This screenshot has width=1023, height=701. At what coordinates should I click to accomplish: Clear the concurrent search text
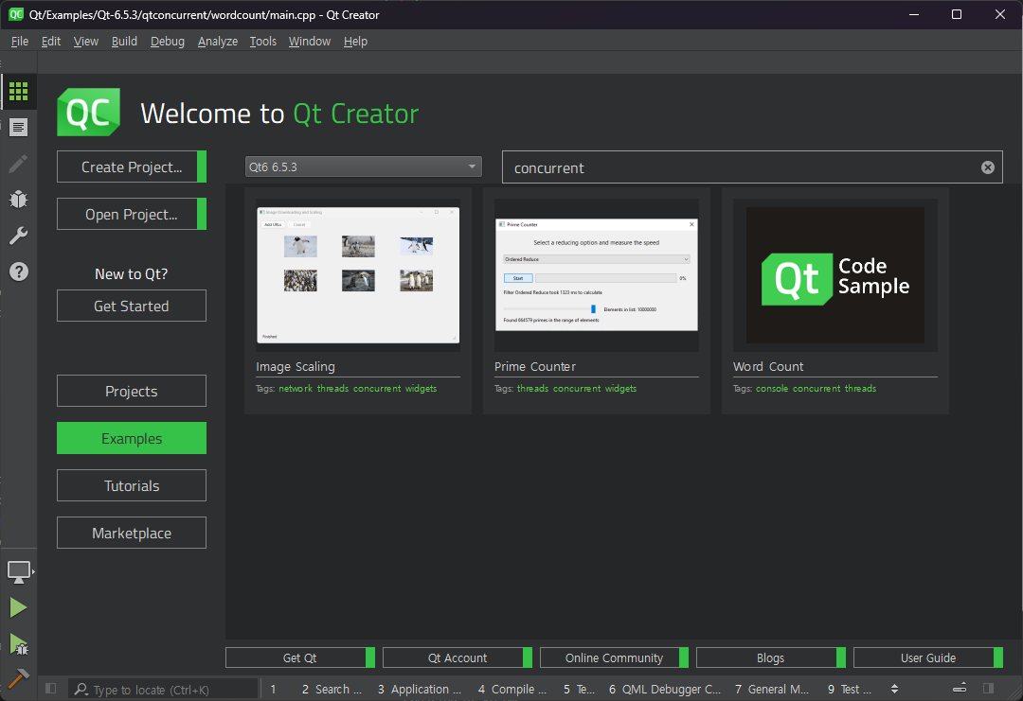(x=988, y=167)
